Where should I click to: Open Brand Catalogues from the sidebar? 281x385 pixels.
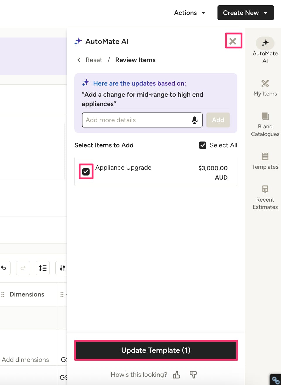(265, 124)
